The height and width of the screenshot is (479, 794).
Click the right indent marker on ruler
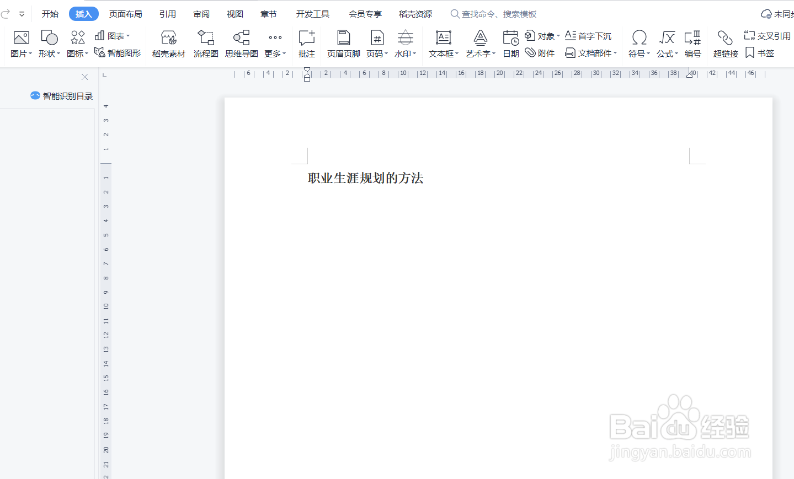click(689, 75)
